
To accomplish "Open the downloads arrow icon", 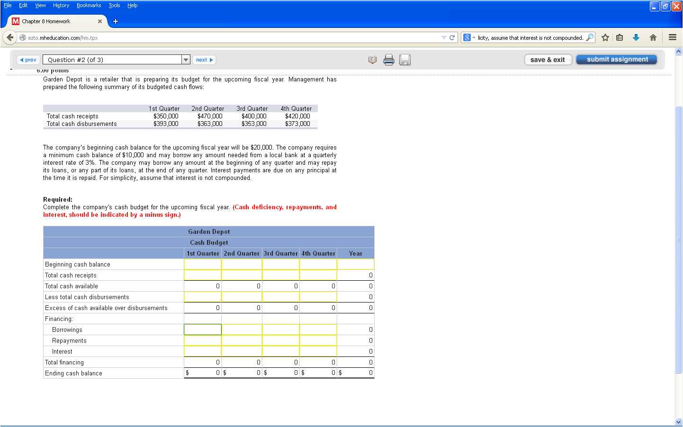I will 636,37.
